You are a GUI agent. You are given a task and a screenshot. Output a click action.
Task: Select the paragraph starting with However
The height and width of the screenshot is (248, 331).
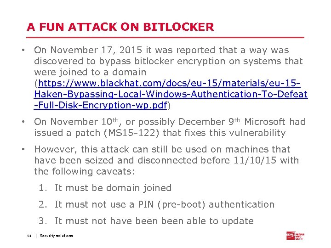tap(165, 160)
